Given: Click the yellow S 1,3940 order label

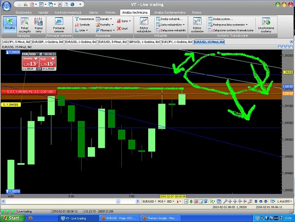Looking at the screenshot, I should click(x=11, y=105).
